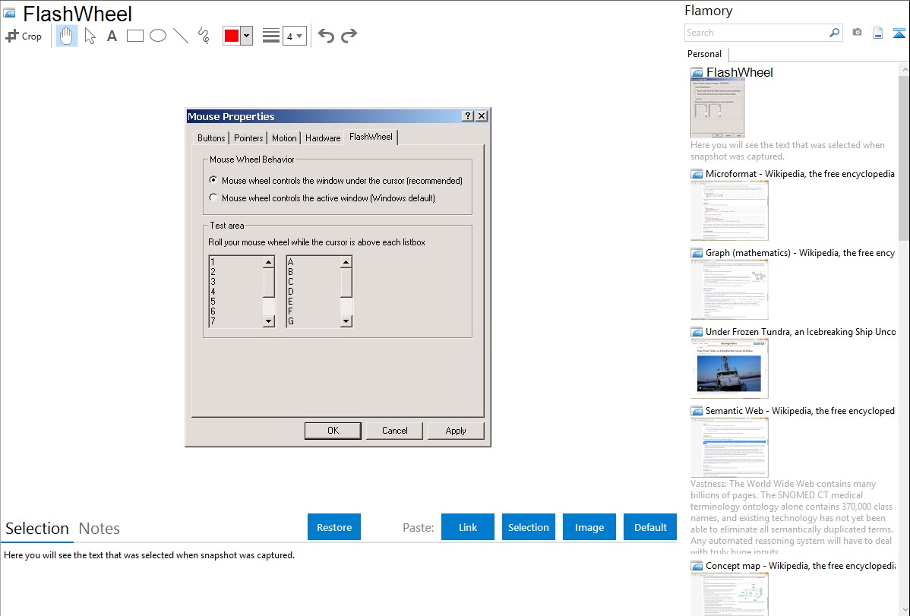Click the icon beside Semantic Web entry
Viewport: 910px width, 616px height.
[697, 411]
